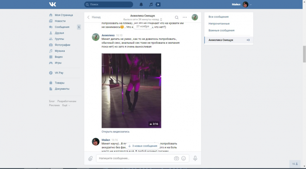306x169 pixels.
Task: Open the music note icon in header
Action: coord(151,5)
